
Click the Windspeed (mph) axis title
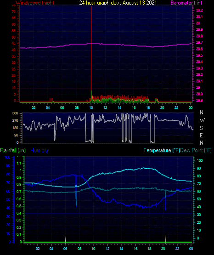(35, 3)
